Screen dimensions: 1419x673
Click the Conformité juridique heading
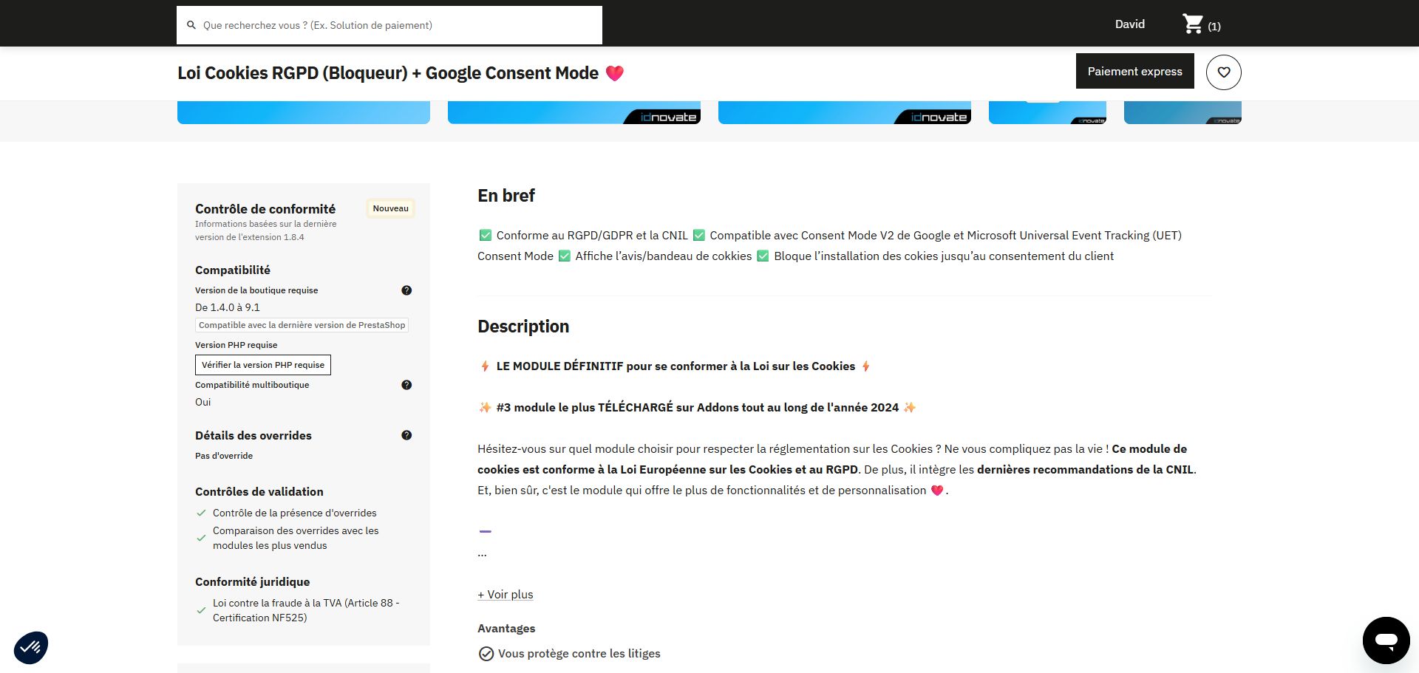[253, 582]
